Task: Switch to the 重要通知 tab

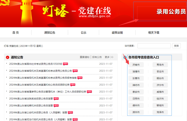Action: (84, 57)
